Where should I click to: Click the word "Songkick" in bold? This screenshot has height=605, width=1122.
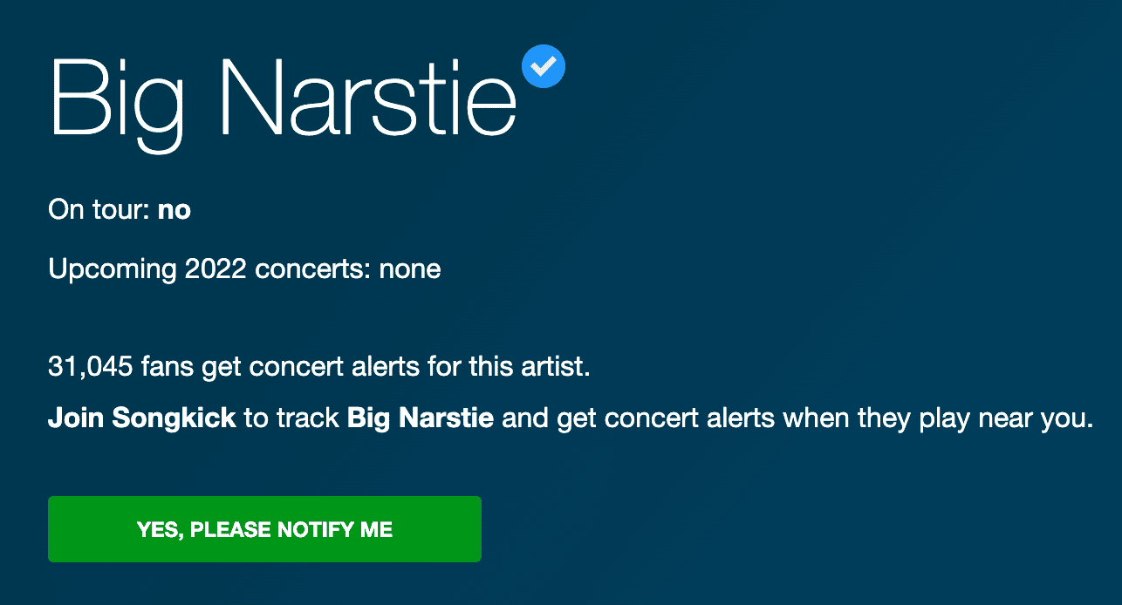[174, 418]
